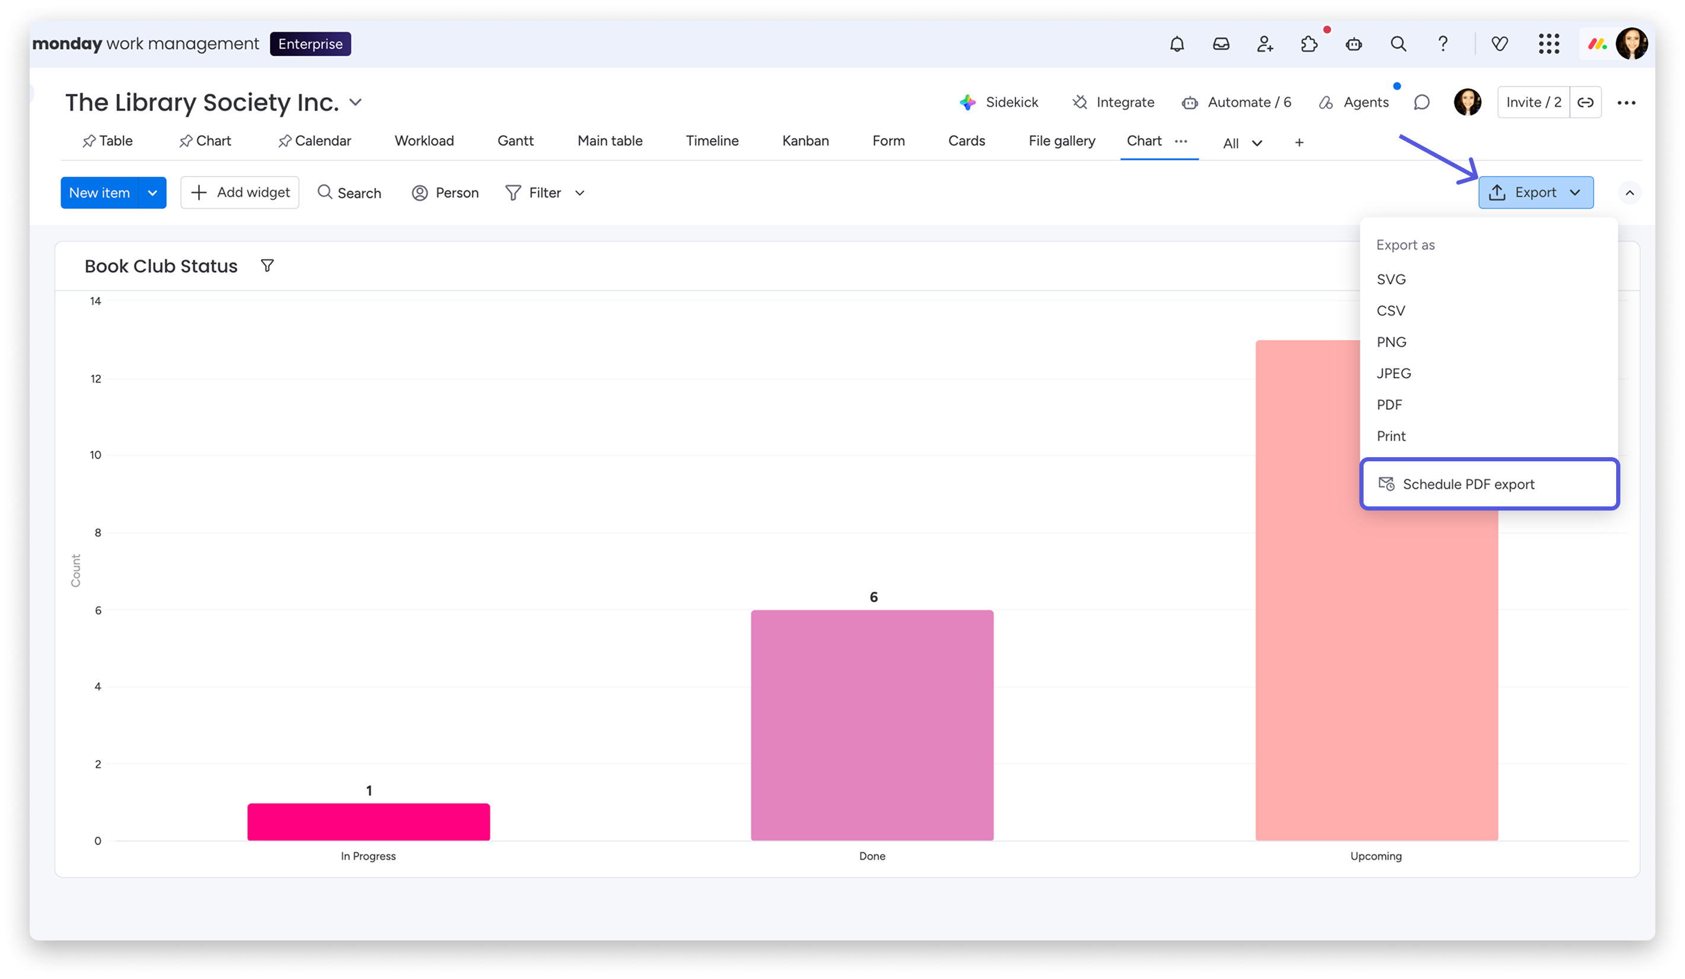Click the invite members person icon
The image size is (1685, 979).
tap(1264, 44)
